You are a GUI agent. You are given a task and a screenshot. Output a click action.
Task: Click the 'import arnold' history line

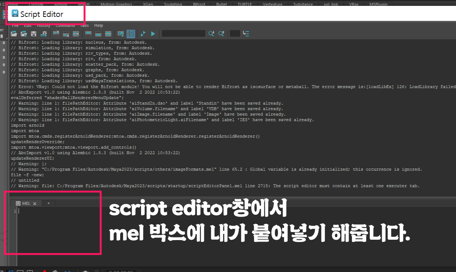pos(28,125)
